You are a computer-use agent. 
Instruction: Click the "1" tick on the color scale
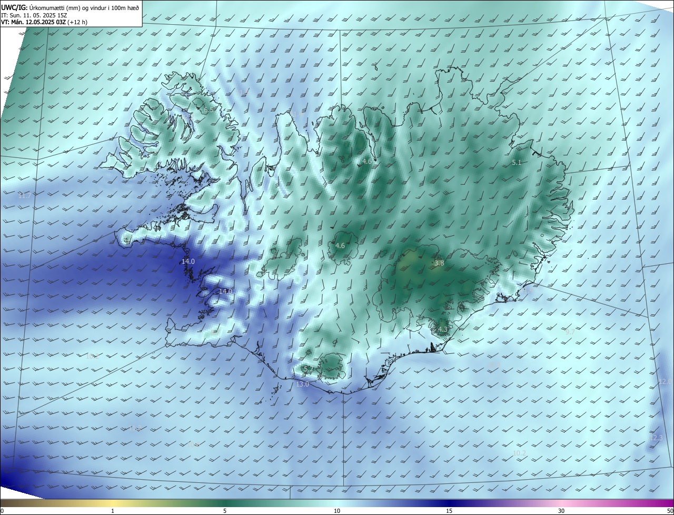pyautogui.click(x=113, y=511)
